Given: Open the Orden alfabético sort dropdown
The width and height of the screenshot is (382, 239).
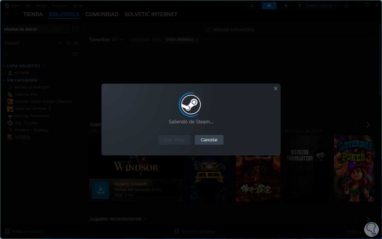Looking at the screenshot, I should coord(182,39).
